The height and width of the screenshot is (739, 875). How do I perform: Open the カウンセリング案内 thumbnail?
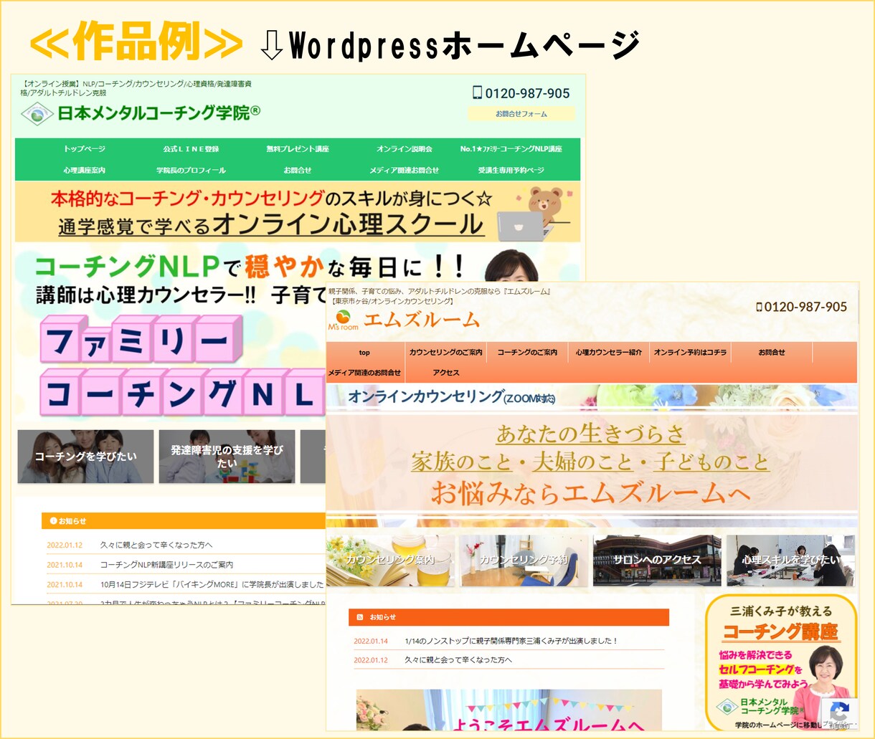coord(390,561)
